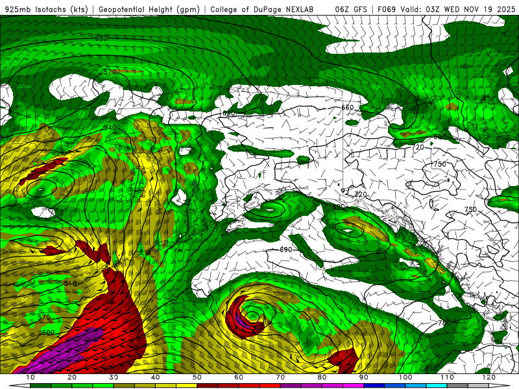Click 'Valid: 03Z WED NOV 19 2025' text
The height and width of the screenshot is (389, 519).
458,9
